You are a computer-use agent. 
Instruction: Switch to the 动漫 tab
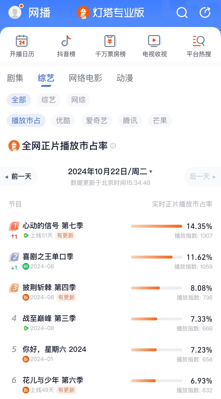(x=125, y=78)
